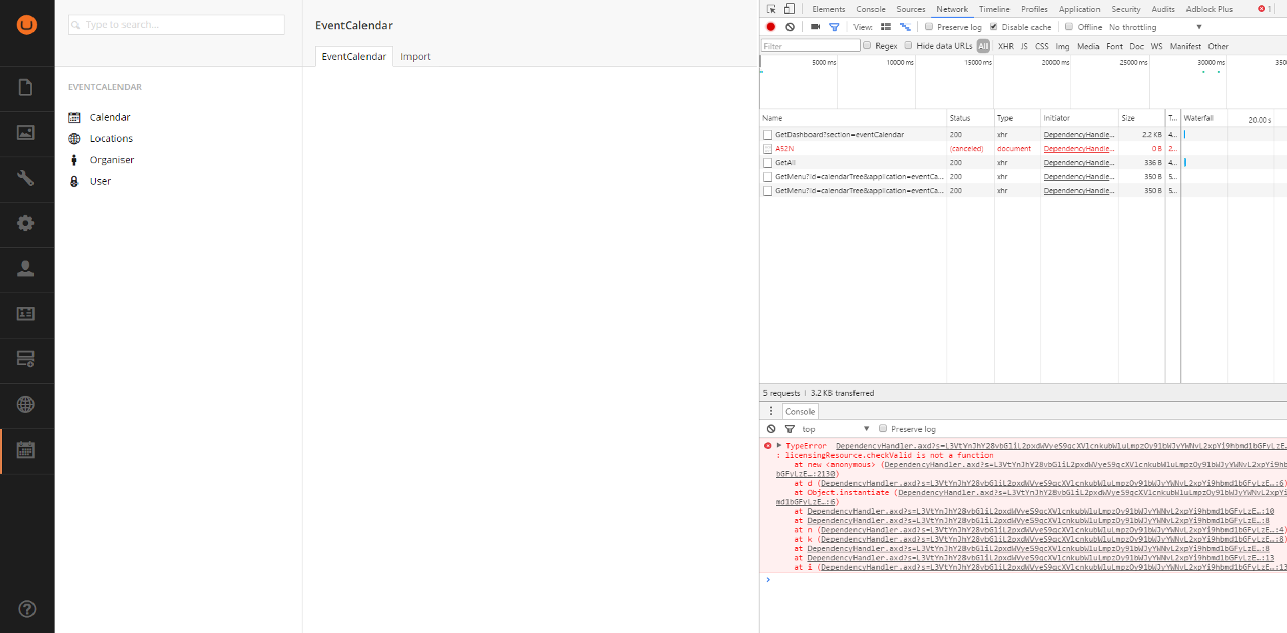The image size is (1287, 633).
Task: Click the red error count indicator
Action: click(1265, 9)
